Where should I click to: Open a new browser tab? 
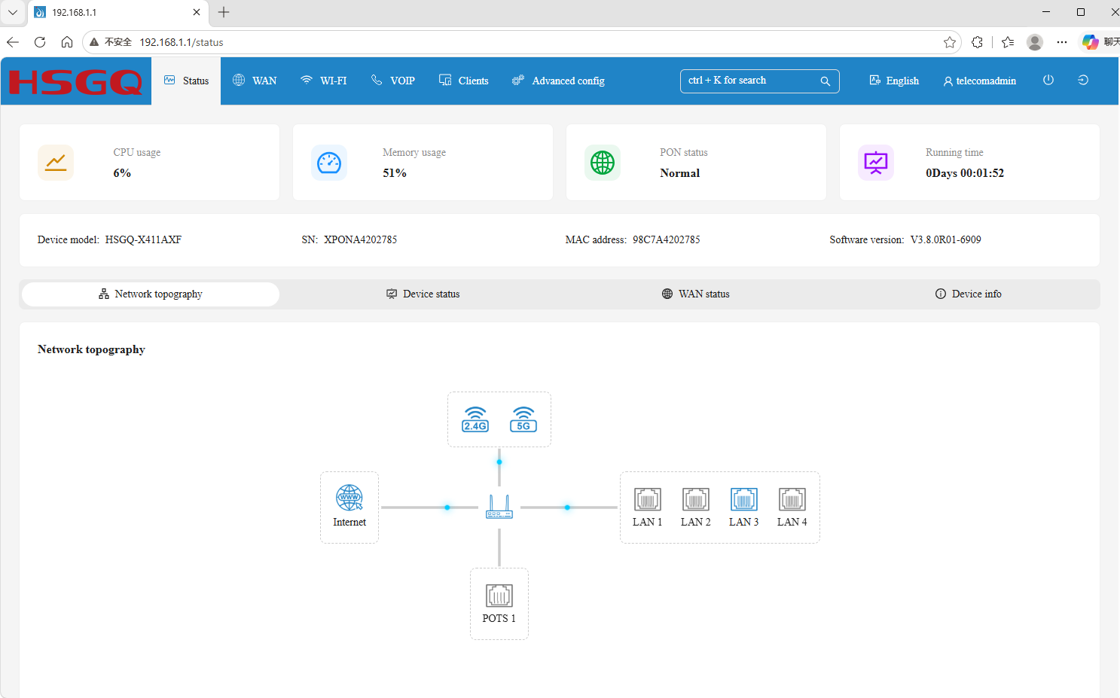(224, 12)
